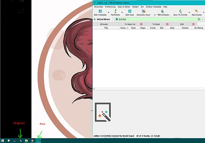205x143 pixels.
Task: Open the Help menu
Action: pos(165,7)
